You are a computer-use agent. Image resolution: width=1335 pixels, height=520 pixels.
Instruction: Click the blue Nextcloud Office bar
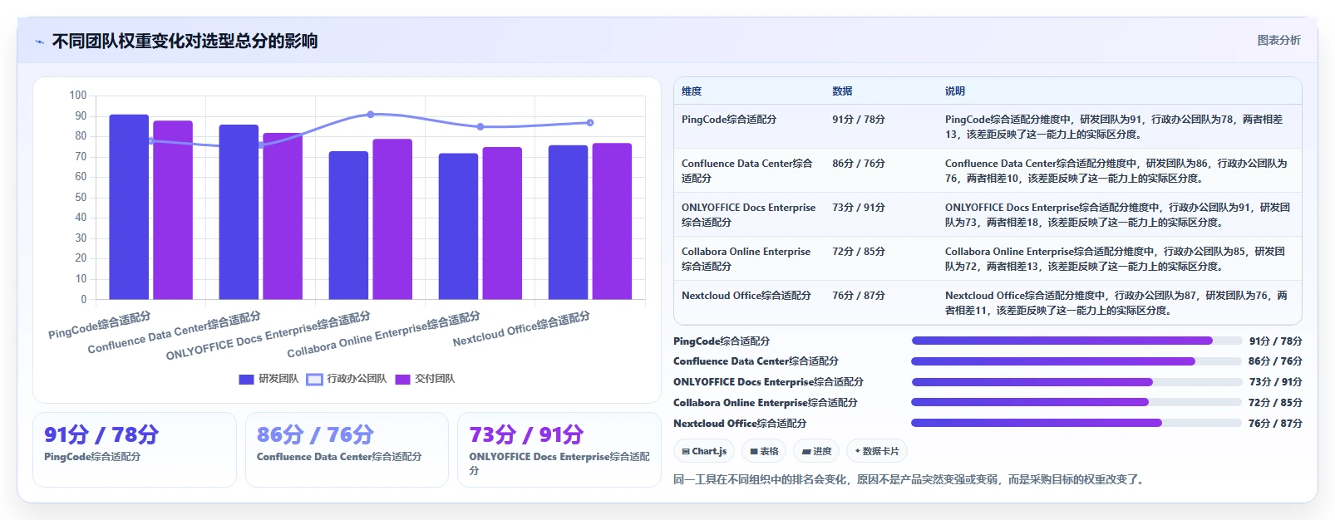tap(568, 222)
